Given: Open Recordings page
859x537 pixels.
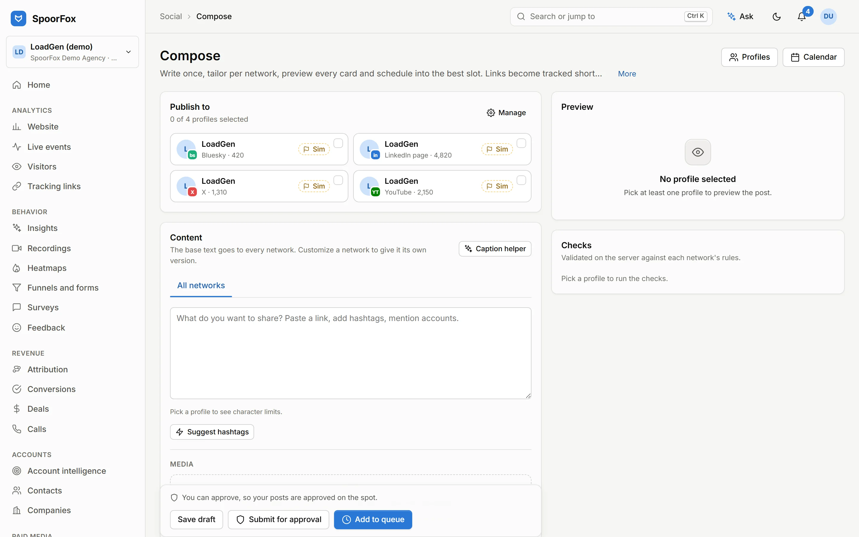Looking at the screenshot, I should pos(72,248).
